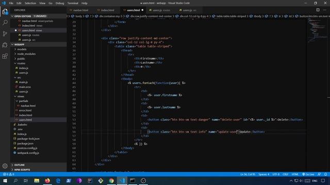The height and width of the screenshot is (185, 330).
Task: Open Chrome from the taskbar
Action: [111, 180]
